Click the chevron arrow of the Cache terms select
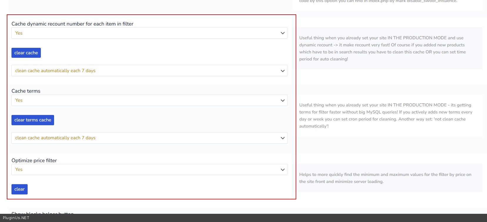Screen dimensions: 487x222 [x=282, y=100]
